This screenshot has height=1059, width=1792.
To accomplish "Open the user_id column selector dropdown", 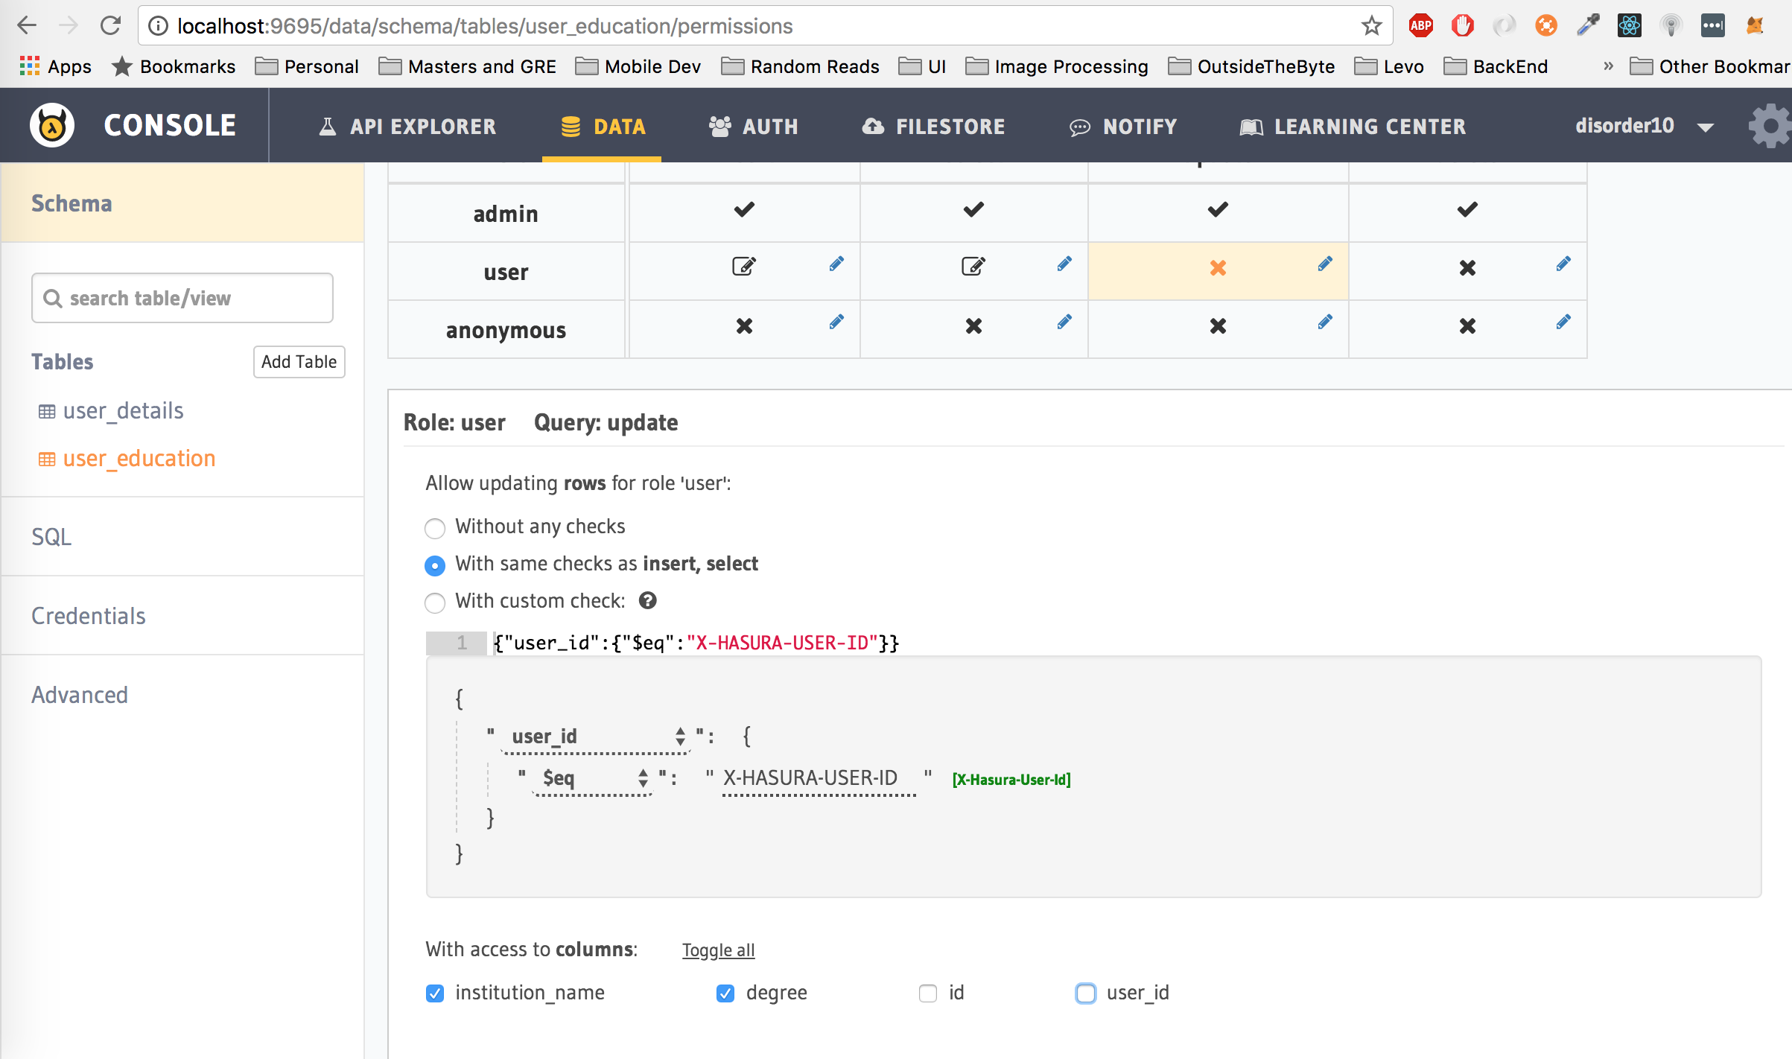I will pyautogui.click(x=596, y=737).
